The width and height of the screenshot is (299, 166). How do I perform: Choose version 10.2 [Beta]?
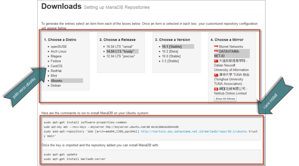(170, 51)
